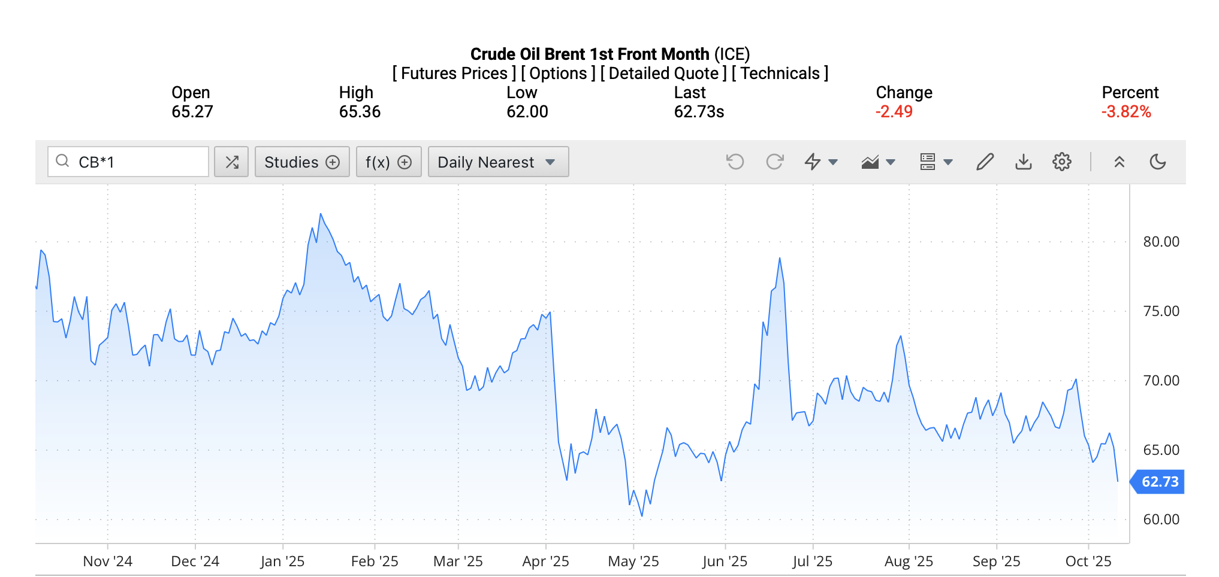Click the redo arrow icon
Viewport: 1219px width, 577px height.
coord(774,162)
